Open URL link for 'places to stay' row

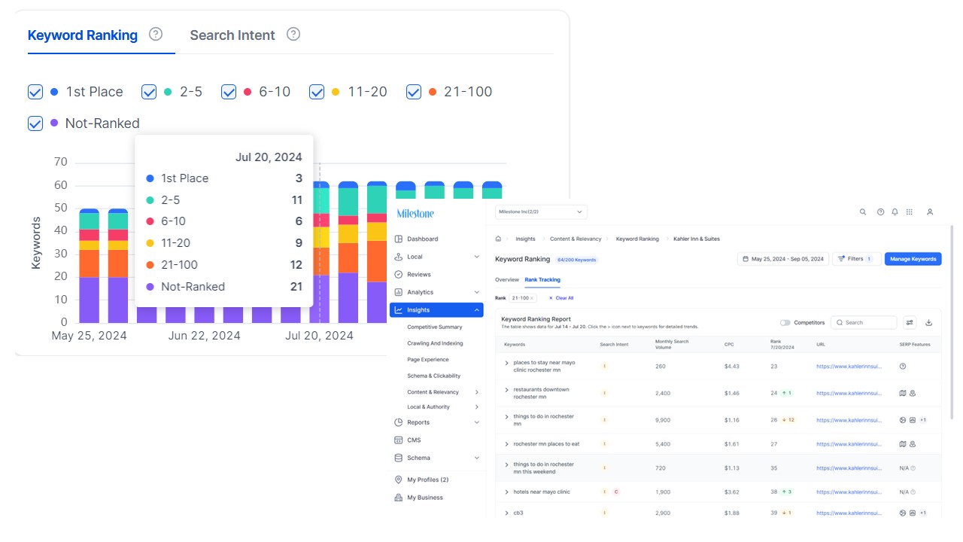point(849,367)
